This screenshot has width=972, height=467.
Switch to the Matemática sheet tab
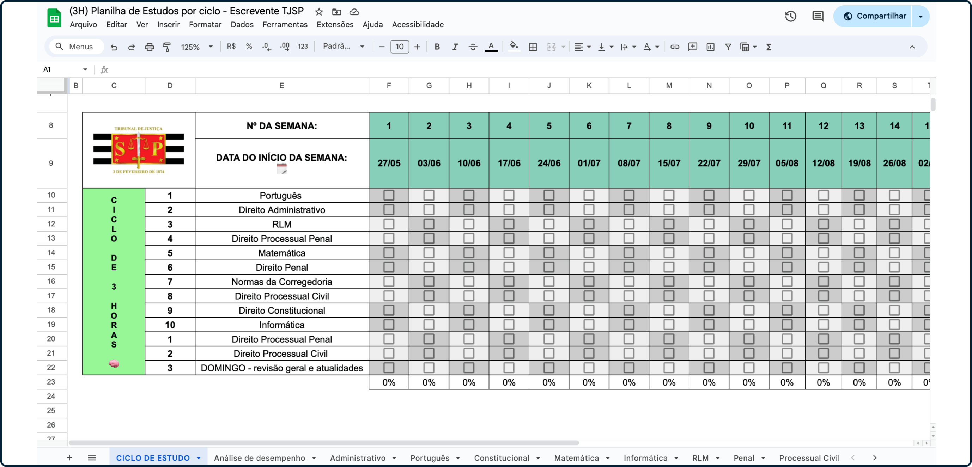click(x=576, y=457)
